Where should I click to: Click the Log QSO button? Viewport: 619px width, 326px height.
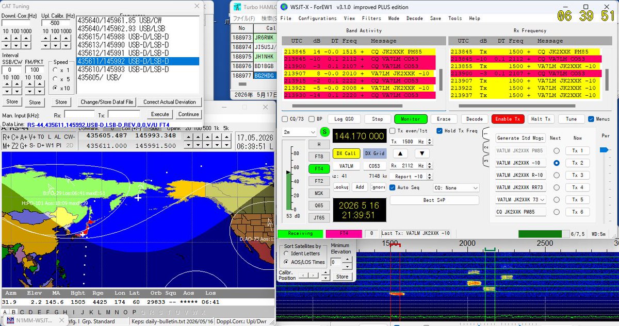pos(345,119)
